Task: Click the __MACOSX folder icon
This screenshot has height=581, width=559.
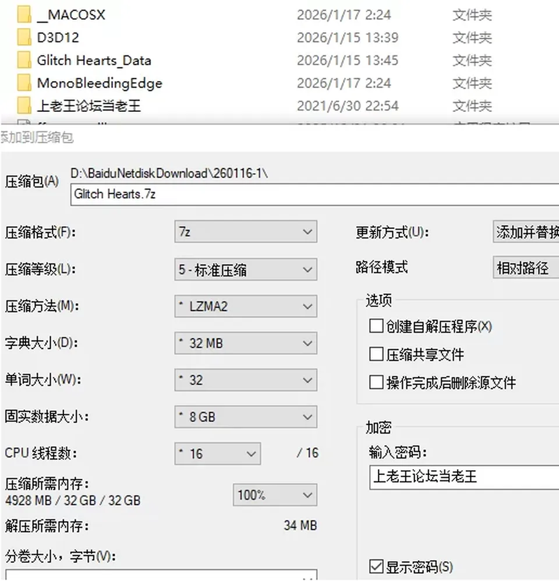Action: [24, 15]
